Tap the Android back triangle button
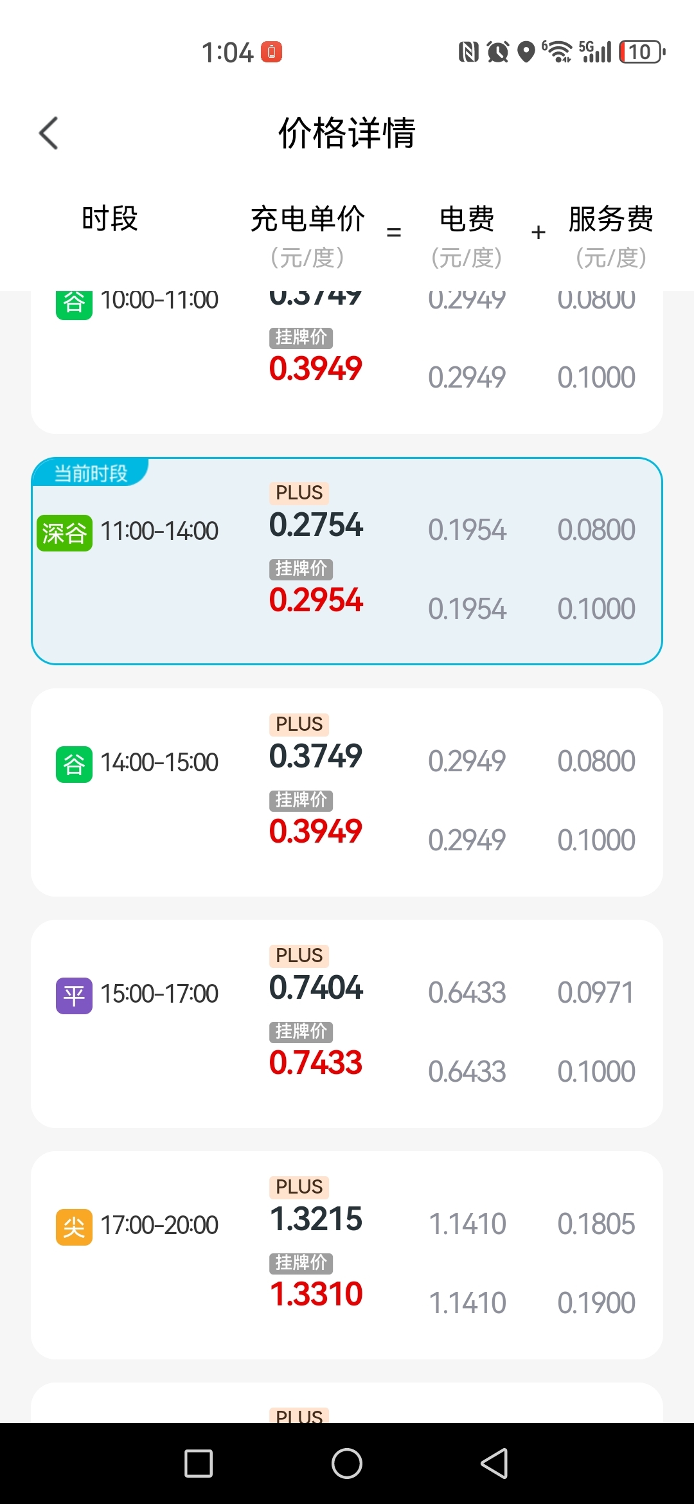Image resolution: width=694 pixels, height=1504 pixels. pyautogui.click(x=495, y=1464)
